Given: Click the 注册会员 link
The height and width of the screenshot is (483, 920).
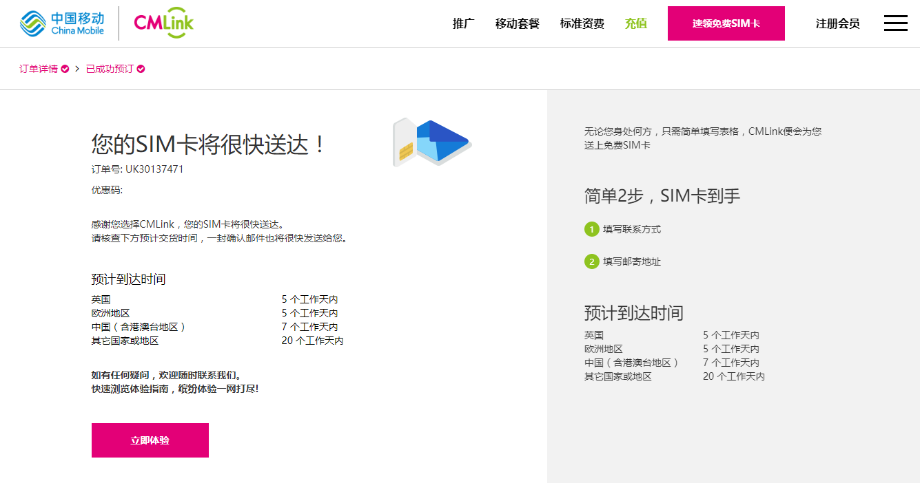Looking at the screenshot, I should click(x=838, y=23).
